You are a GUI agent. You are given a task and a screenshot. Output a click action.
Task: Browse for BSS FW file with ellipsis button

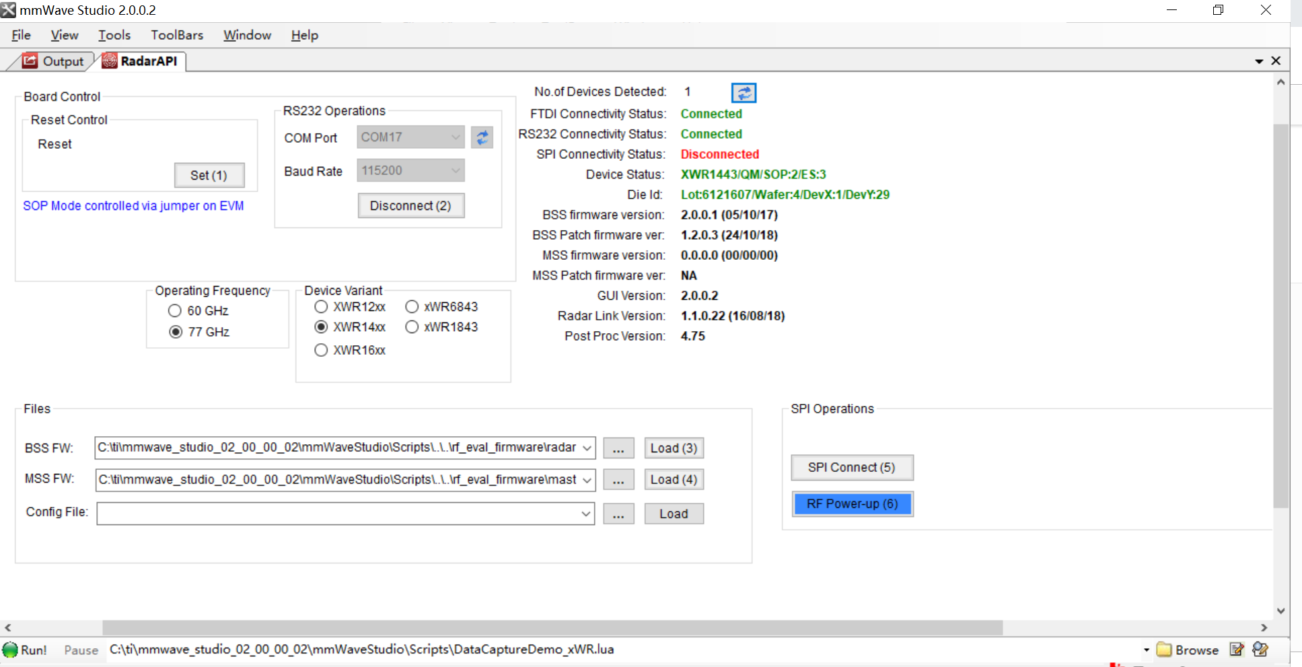pyautogui.click(x=618, y=448)
